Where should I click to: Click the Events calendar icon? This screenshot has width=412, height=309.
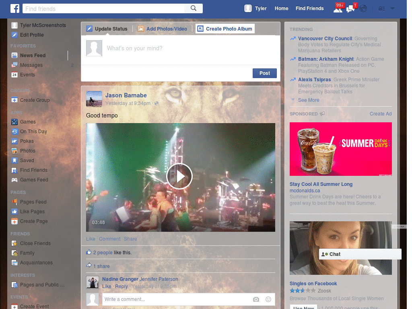click(14, 74)
